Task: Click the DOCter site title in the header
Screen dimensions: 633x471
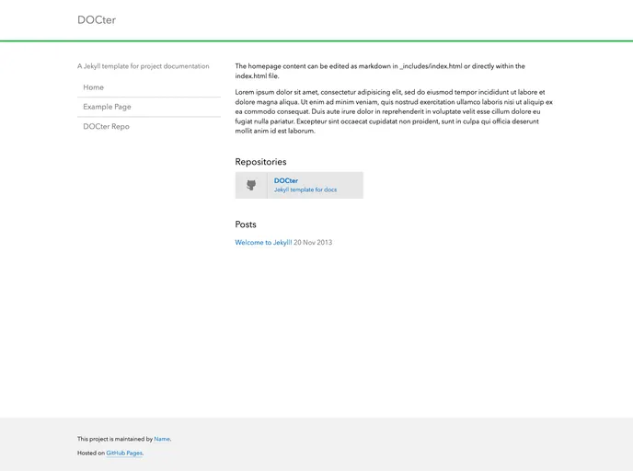Action: click(x=97, y=19)
